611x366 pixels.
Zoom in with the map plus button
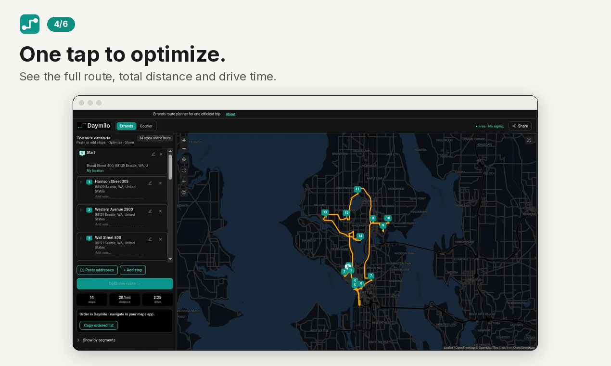point(184,140)
